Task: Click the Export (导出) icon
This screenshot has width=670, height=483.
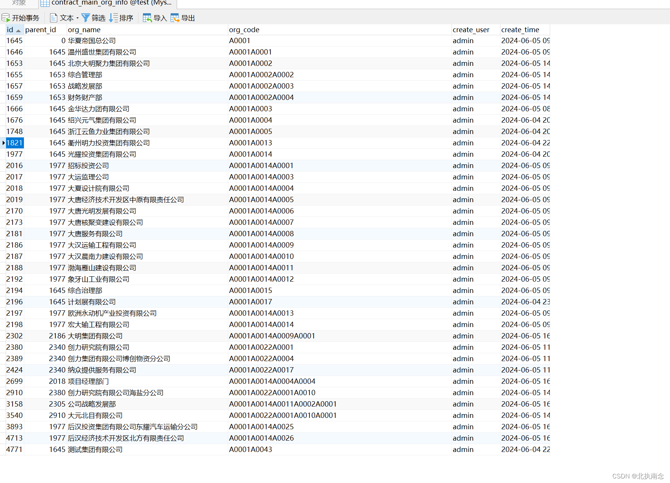Action: [175, 18]
